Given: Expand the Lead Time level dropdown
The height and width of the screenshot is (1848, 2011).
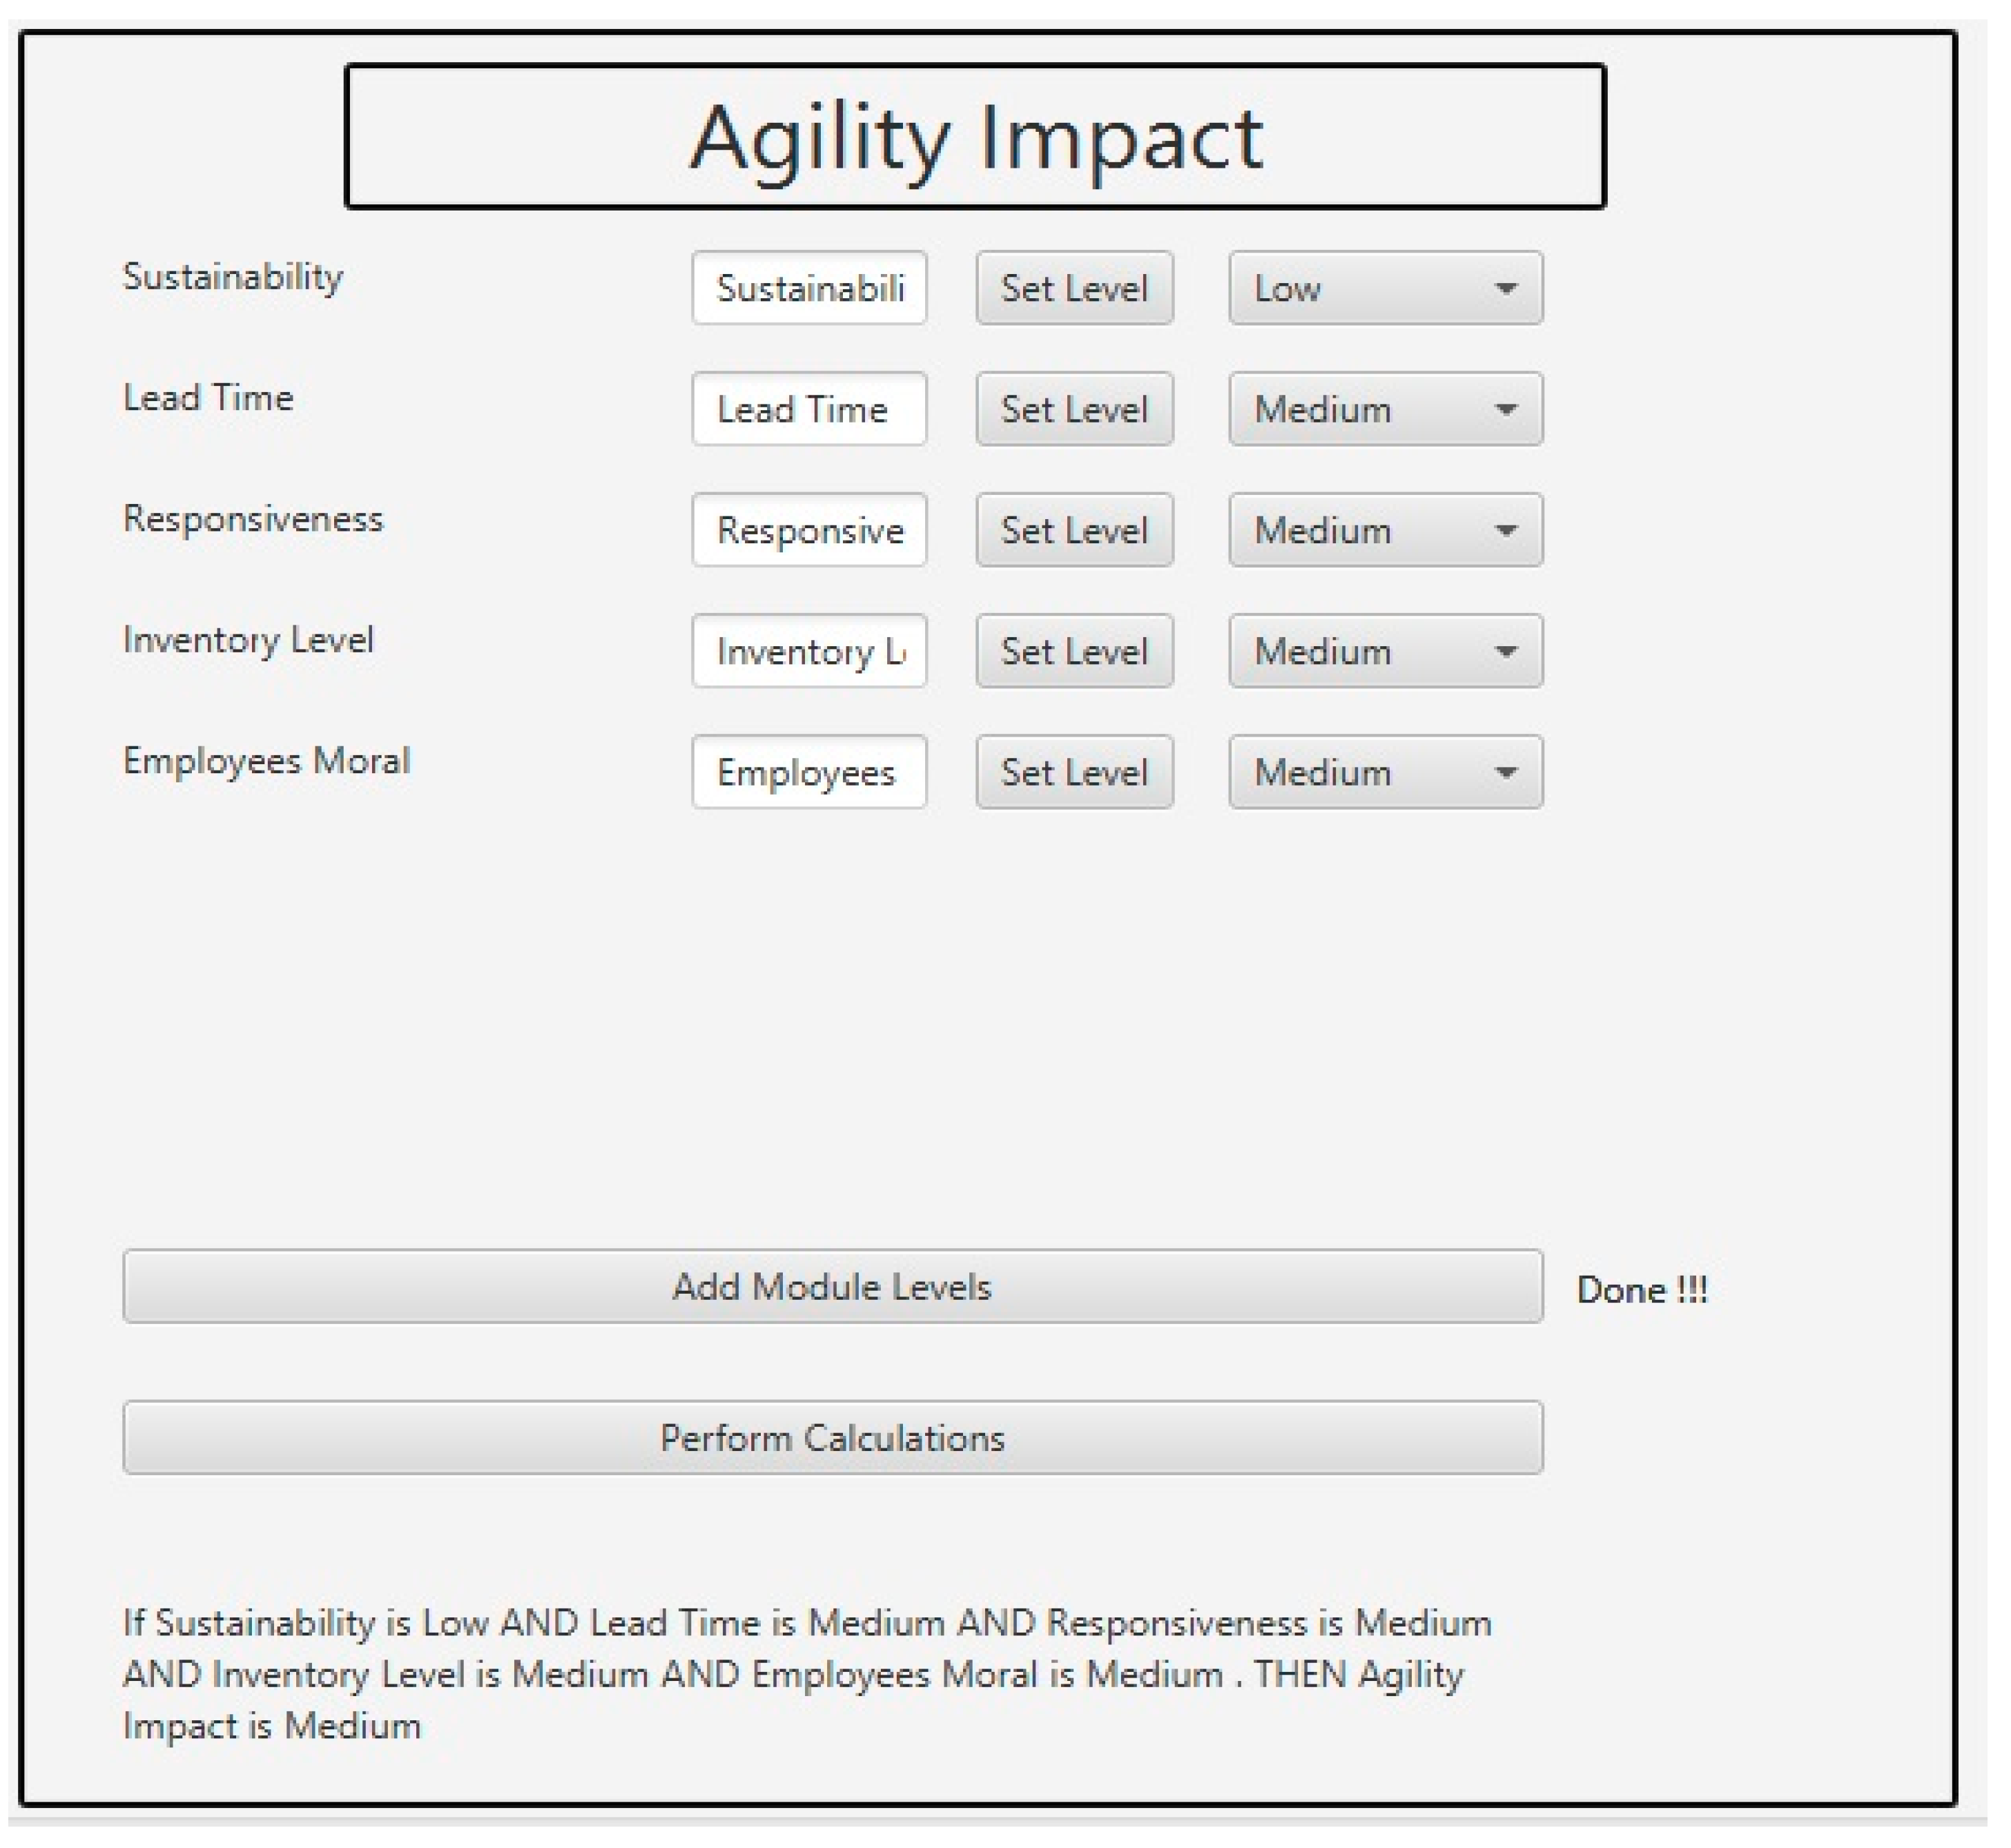Looking at the screenshot, I should pos(1385,409).
